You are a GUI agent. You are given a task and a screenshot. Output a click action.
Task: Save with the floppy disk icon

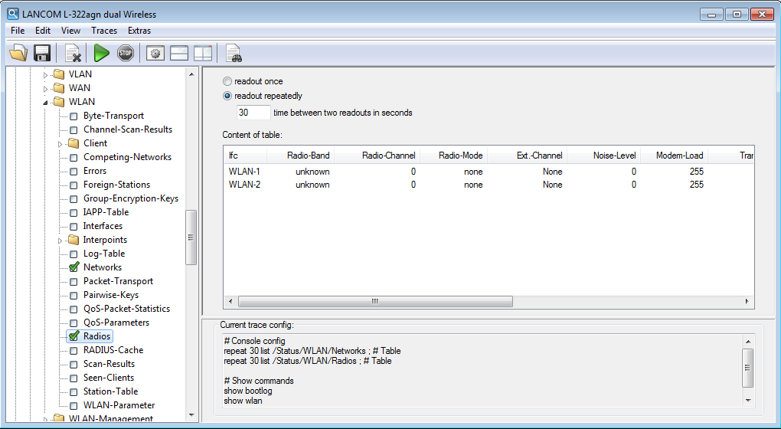click(x=42, y=53)
